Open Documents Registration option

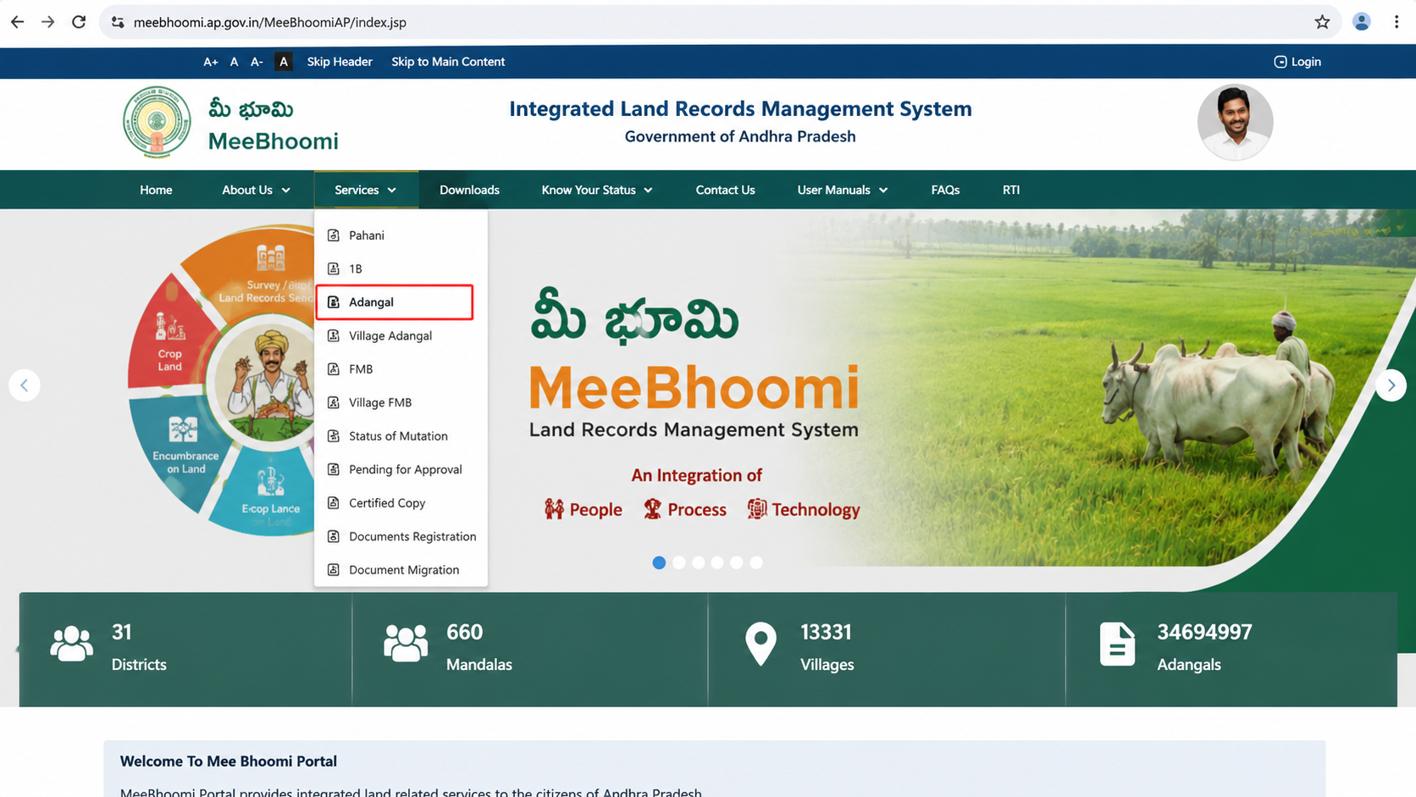click(401, 536)
